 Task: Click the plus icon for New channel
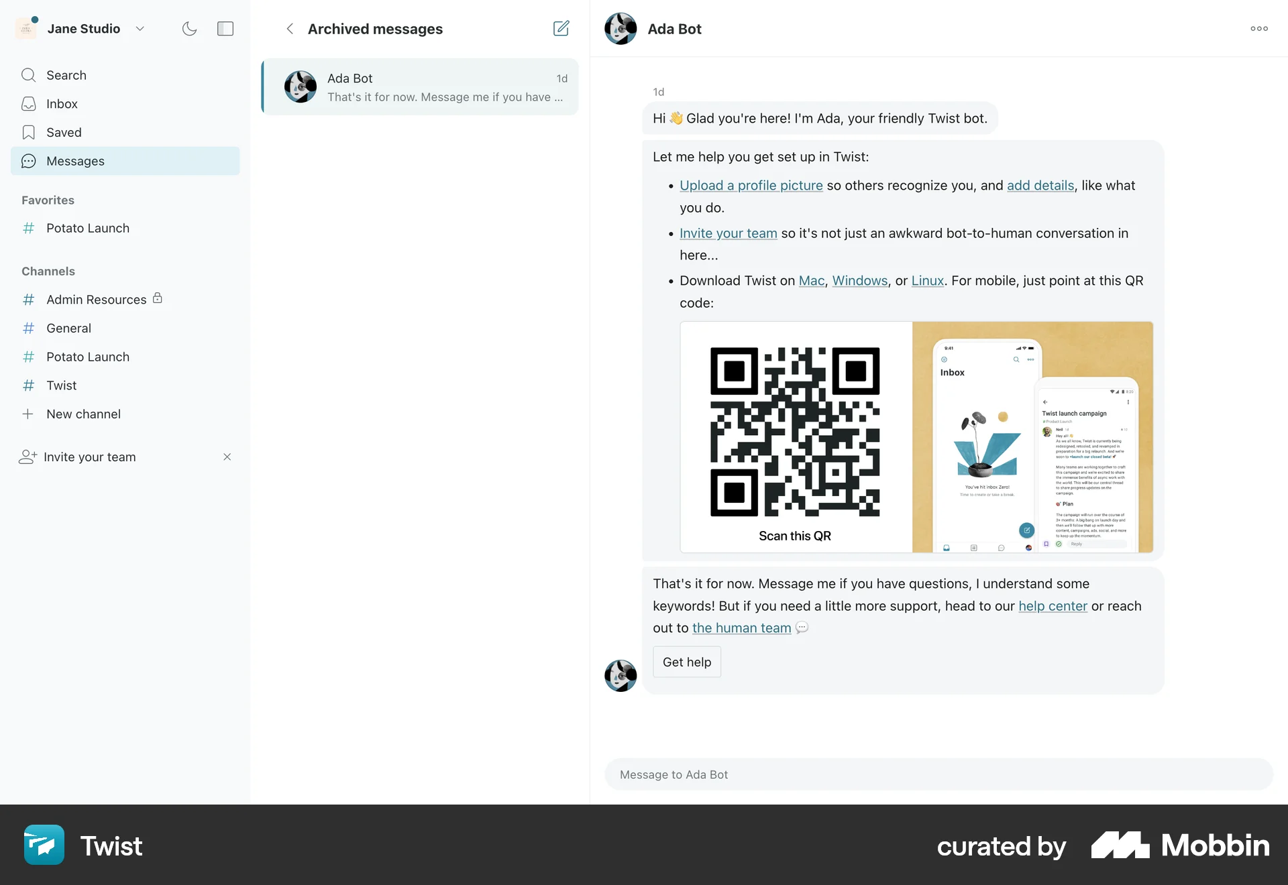coord(28,414)
